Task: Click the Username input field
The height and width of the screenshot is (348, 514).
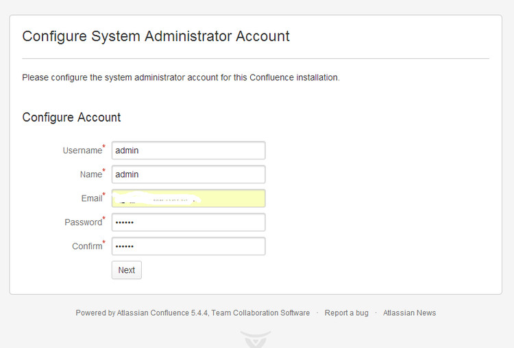Action: 188,150
